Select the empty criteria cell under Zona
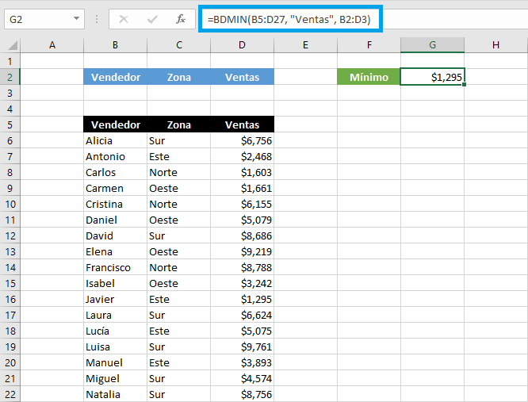528x402 pixels. [x=178, y=93]
